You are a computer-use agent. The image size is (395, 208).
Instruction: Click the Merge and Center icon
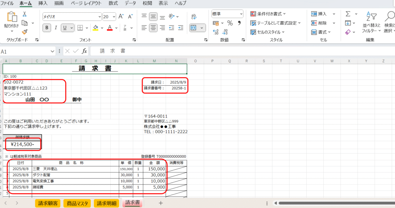coord(194,28)
